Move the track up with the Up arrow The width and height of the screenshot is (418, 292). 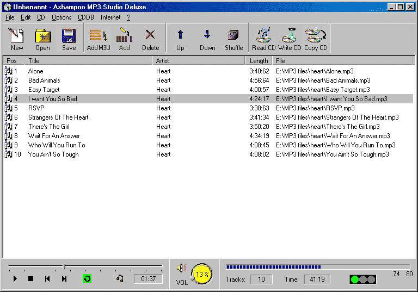point(180,39)
